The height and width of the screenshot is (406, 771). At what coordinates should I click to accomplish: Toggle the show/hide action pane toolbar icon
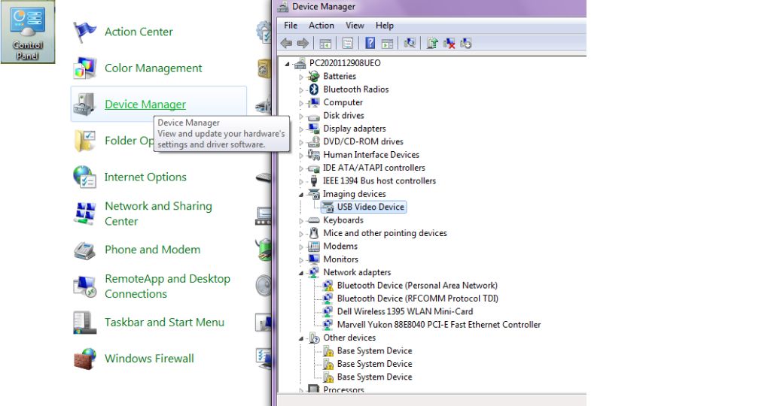(388, 44)
